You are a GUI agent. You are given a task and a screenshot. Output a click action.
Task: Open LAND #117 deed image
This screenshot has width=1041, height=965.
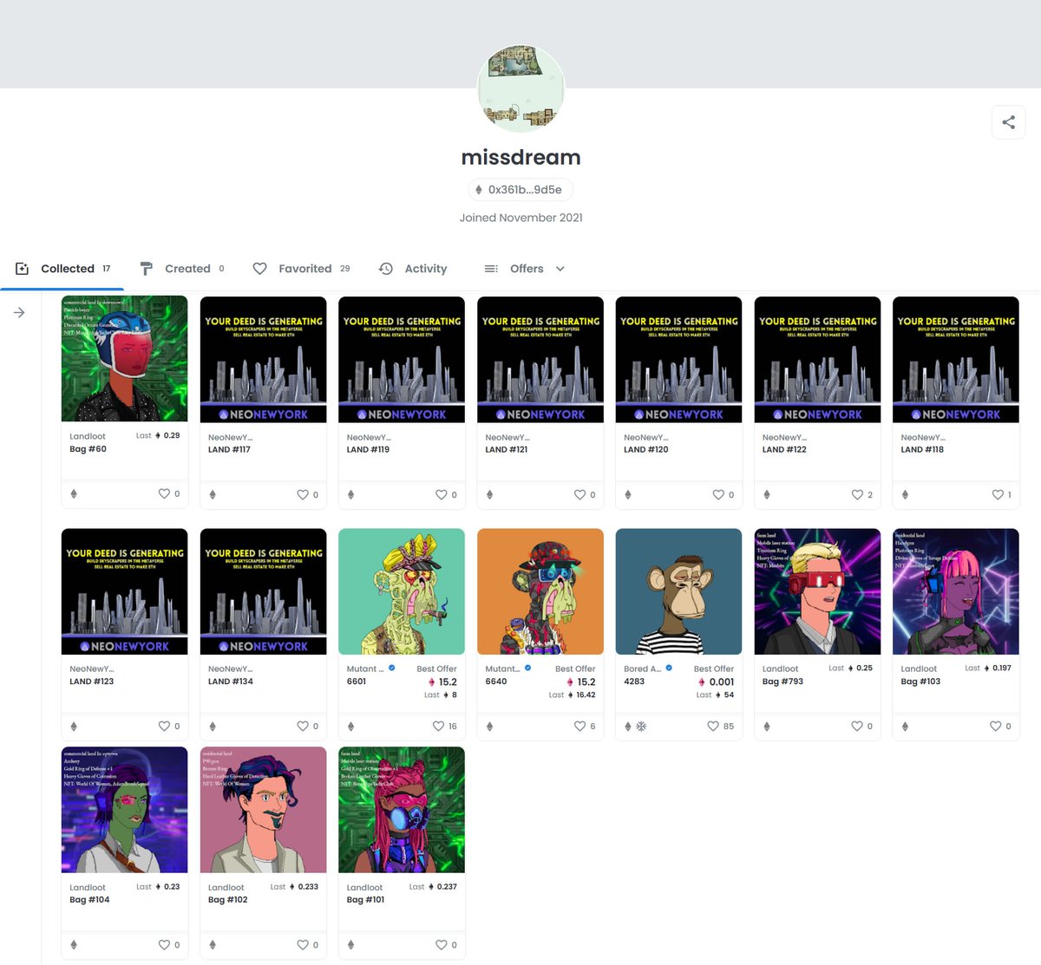click(x=263, y=359)
